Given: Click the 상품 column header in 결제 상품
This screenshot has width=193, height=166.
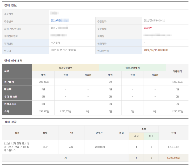Looking at the screenshot, I should tap(17, 133).
